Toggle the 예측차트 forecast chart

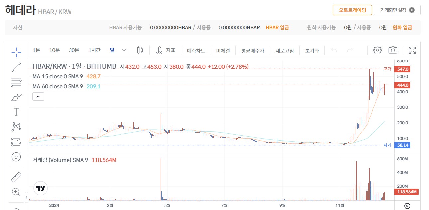(x=196, y=51)
